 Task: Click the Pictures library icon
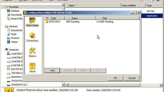(x=8, y=38)
